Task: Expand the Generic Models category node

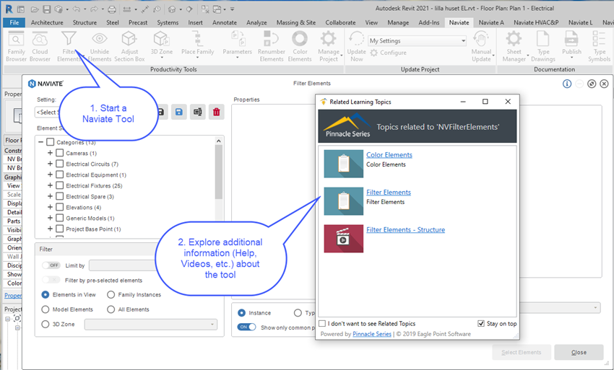Action: (50, 218)
